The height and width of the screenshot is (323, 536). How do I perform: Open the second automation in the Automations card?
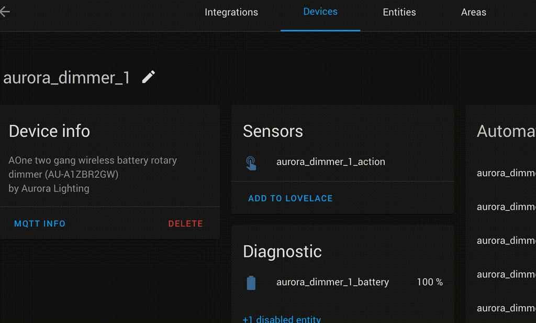pyautogui.click(x=505, y=207)
